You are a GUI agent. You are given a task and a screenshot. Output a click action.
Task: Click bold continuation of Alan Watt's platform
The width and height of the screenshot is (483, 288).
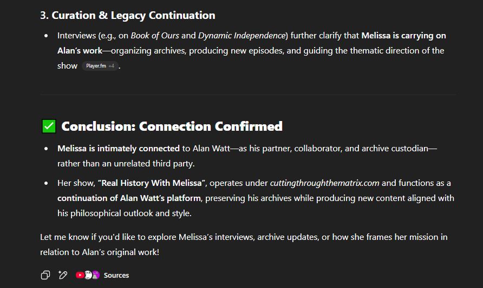pyautogui.click(x=129, y=198)
